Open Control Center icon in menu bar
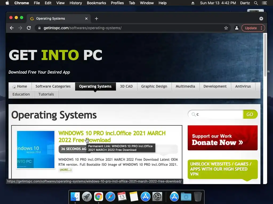 [264, 3]
